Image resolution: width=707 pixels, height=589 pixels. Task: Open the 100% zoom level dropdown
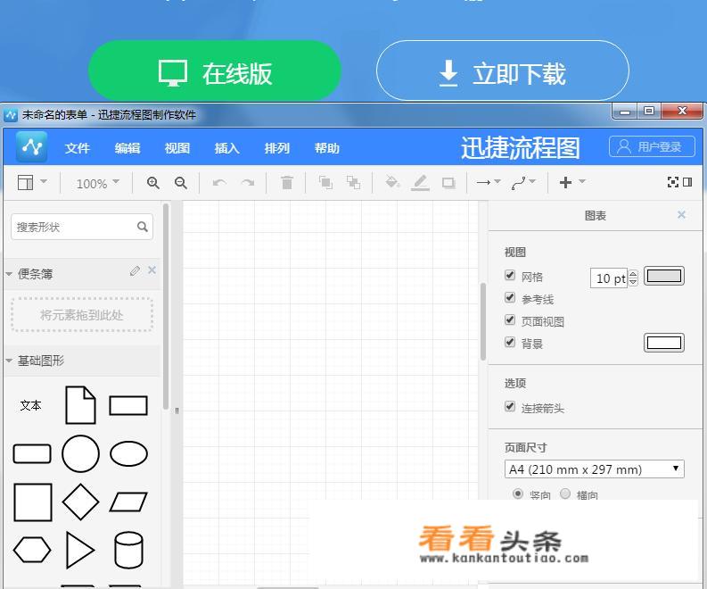click(98, 183)
